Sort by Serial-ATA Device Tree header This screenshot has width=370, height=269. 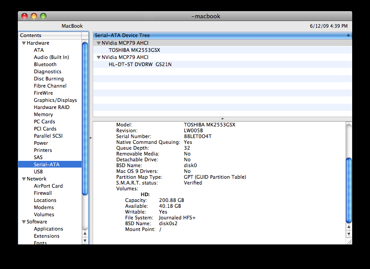pyautogui.click(x=222, y=35)
